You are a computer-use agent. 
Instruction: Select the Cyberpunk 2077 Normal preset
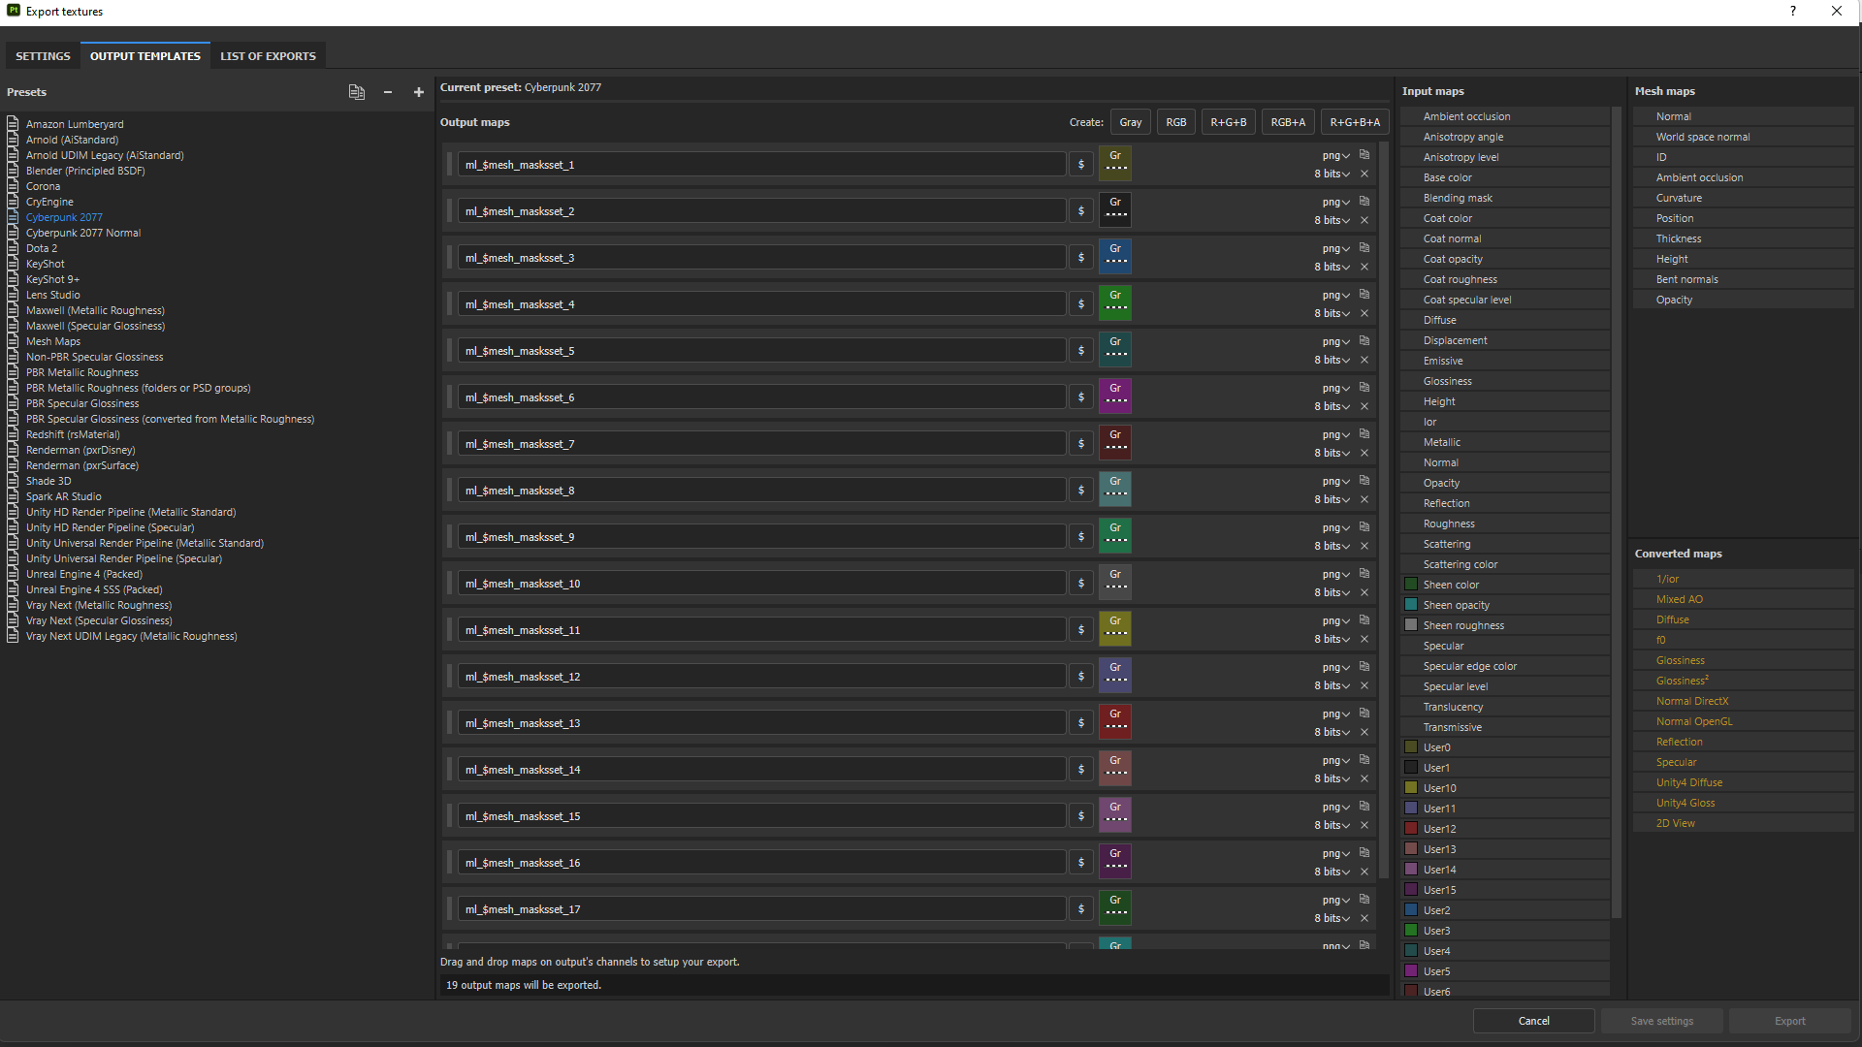pyautogui.click(x=83, y=233)
